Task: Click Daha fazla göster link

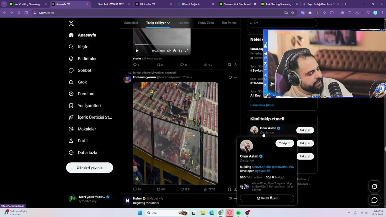Action: point(262,105)
